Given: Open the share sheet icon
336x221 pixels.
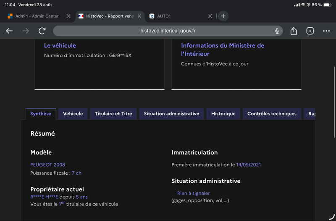Looking at the screenshot, I should (294, 31).
